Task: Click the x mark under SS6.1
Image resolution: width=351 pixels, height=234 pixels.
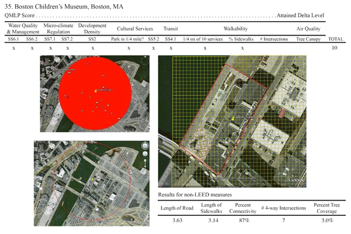Action: (x=13, y=48)
